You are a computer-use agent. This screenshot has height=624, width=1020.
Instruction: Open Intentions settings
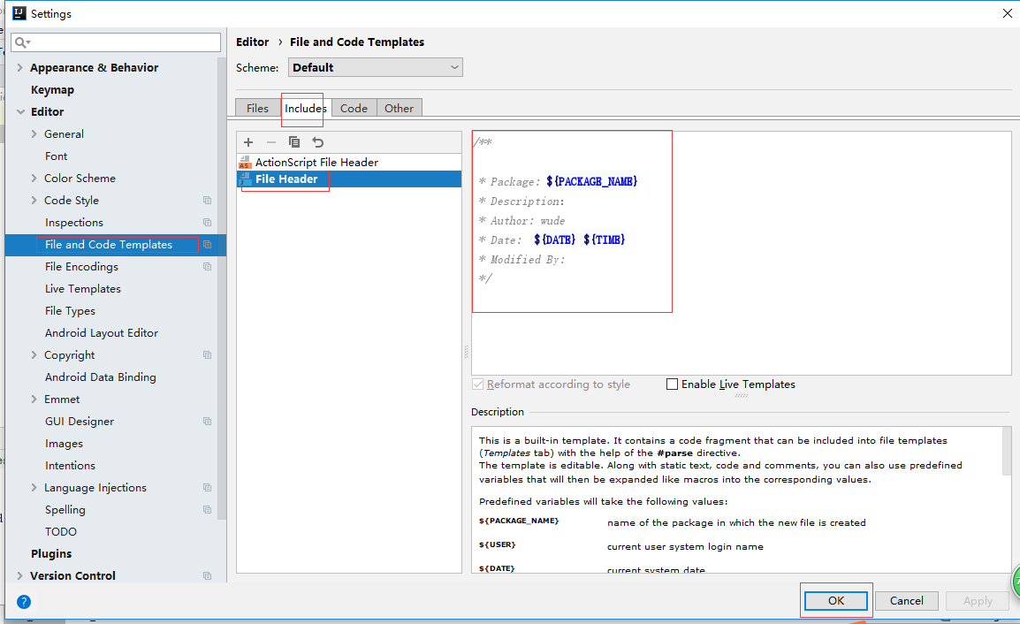pos(70,466)
